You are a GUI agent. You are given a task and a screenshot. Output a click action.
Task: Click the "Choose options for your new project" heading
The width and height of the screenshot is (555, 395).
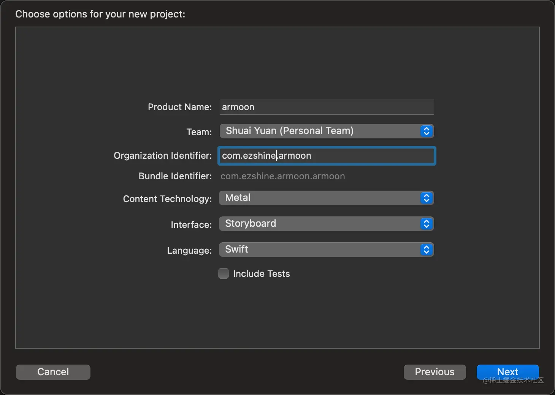click(x=100, y=14)
